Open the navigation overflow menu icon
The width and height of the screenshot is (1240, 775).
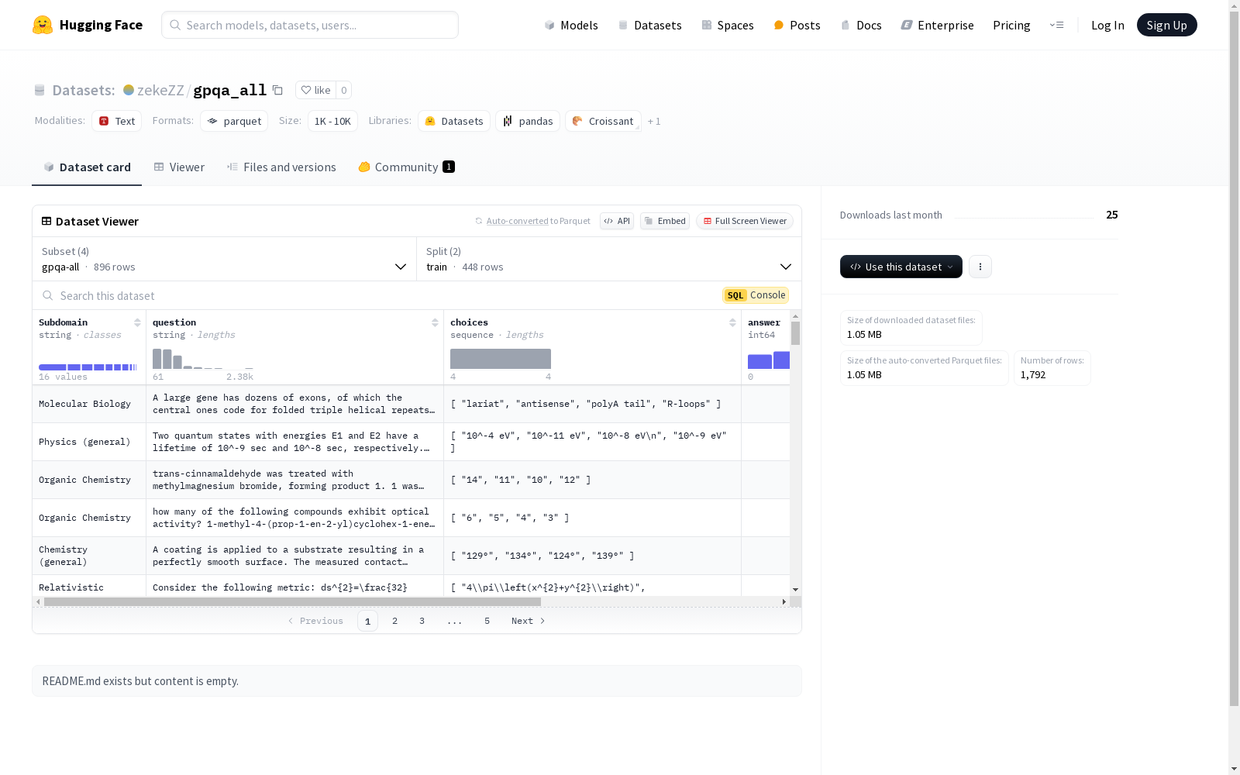[x=1056, y=25]
